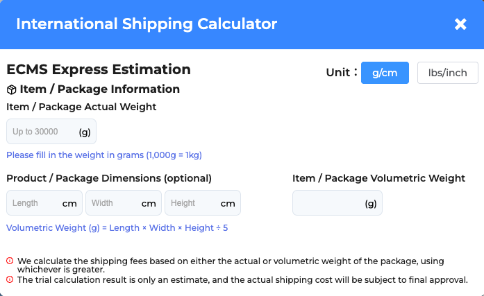This screenshot has width=484, height=296.
Task: Click the ECMS Express Estimation heading
Action: [99, 69]
